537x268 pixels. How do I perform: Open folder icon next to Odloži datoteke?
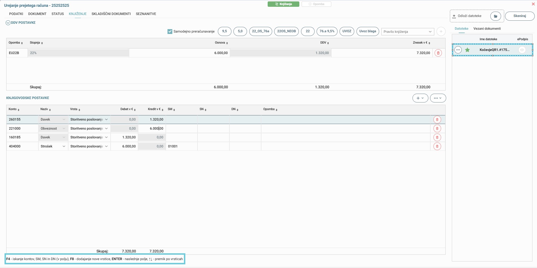(495, 16)
